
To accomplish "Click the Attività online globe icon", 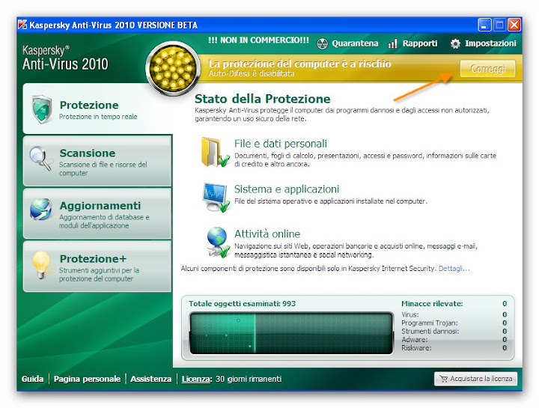I will point(219,242).
